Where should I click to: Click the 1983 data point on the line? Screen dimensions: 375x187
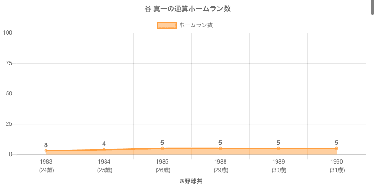(x=46, y=151)
